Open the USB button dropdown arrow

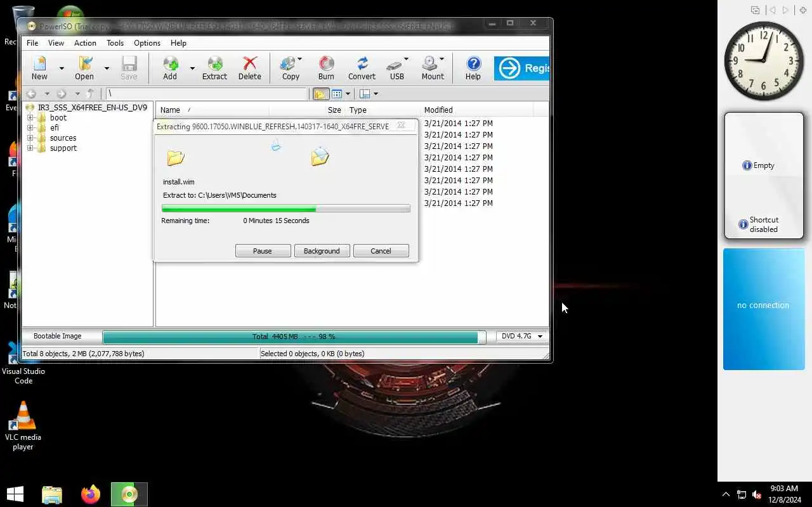click(406, 60)
